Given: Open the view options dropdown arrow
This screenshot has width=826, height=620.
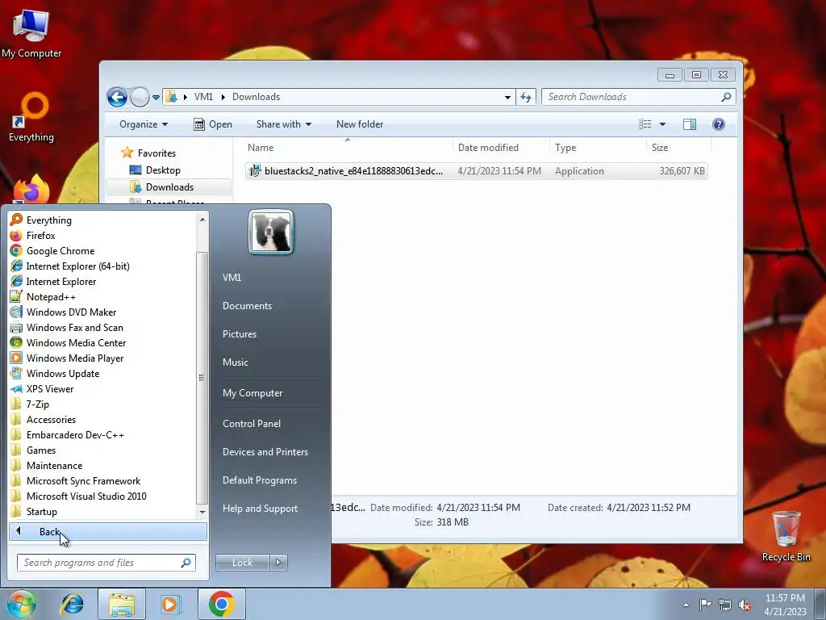Looking at the screenshot, I should click(663, 124).
